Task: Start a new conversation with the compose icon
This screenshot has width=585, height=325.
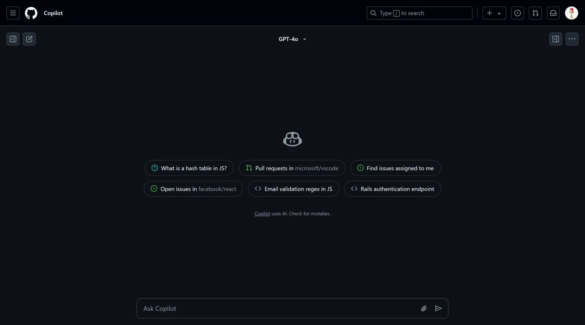Action: pos(29,39)
